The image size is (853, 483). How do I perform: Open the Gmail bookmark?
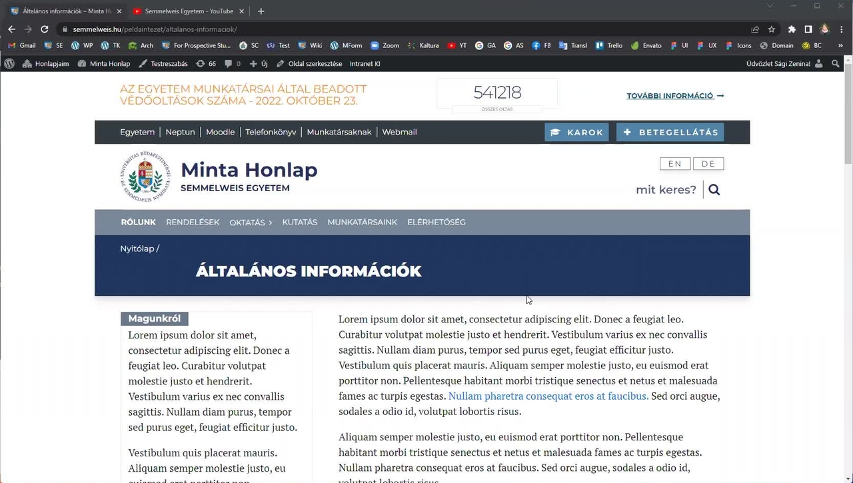[x=21, y=46]
